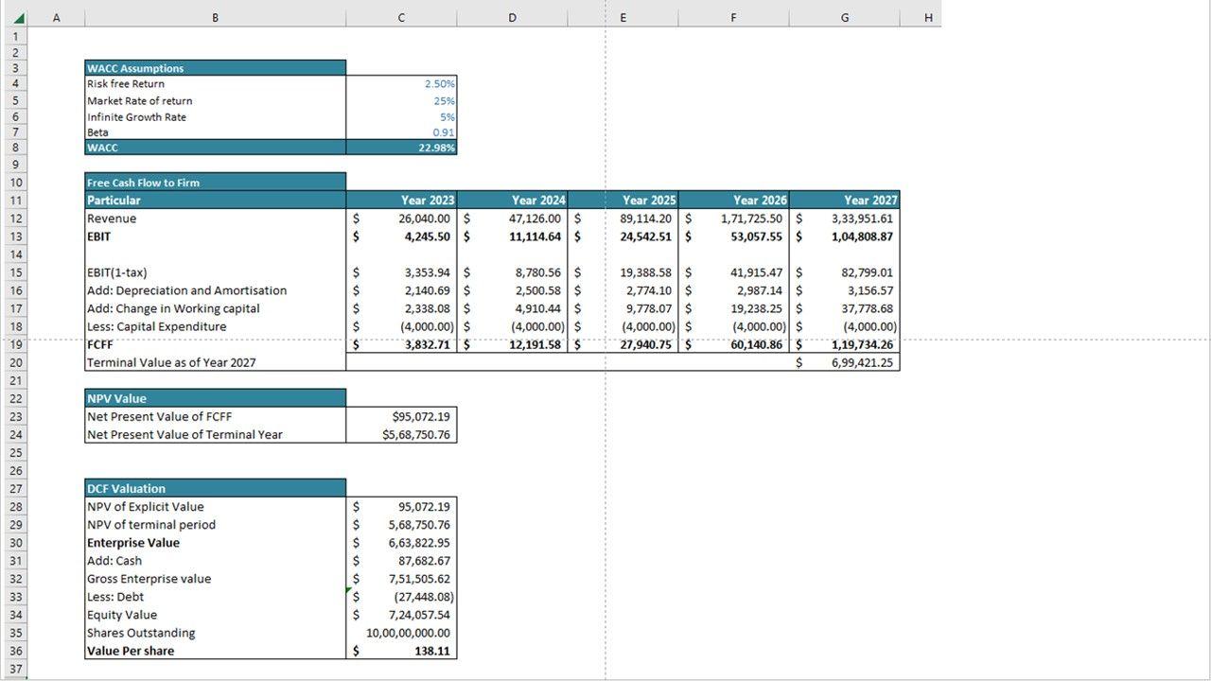
Task: Select the Risk free Return value 2.50%
Action: click(x=401, y=84)
